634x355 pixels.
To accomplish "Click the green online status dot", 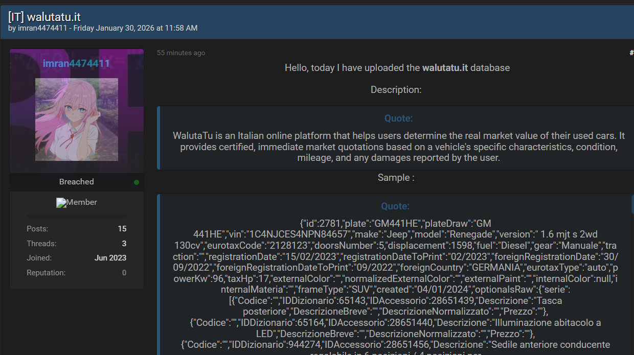I will coord(137,182).
